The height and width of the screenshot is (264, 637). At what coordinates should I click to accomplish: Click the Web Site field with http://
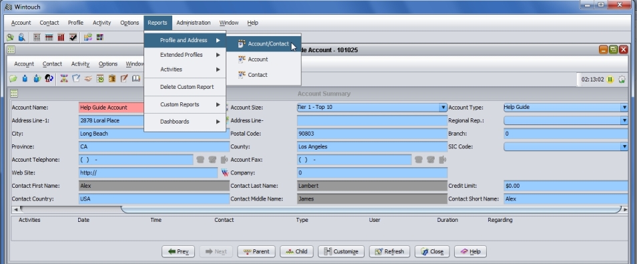[148, 173]
